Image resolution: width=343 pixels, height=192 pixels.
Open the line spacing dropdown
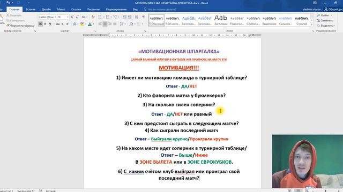click(122, 24)
